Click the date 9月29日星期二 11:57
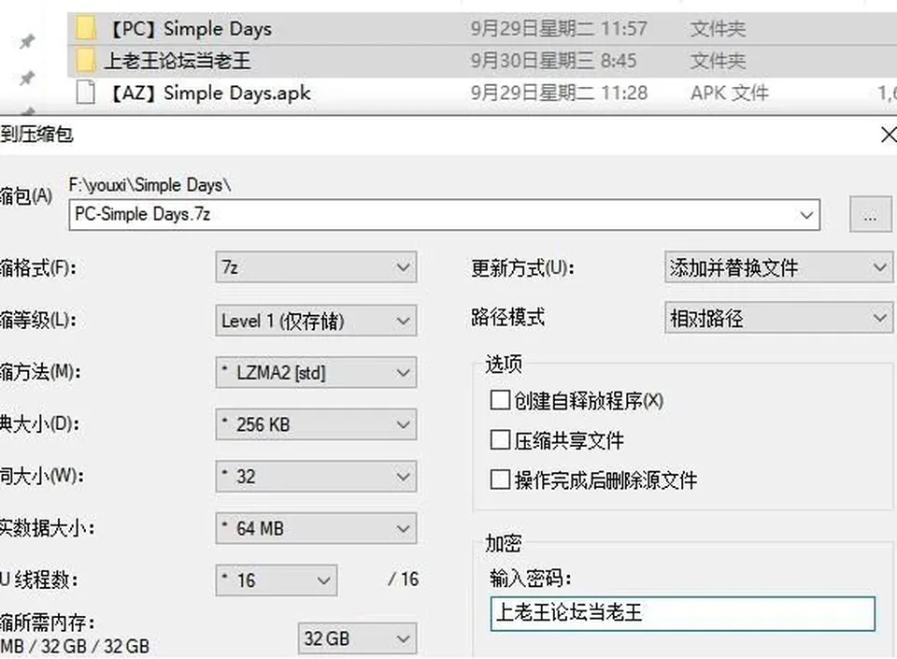 click(x=559, y=29)
